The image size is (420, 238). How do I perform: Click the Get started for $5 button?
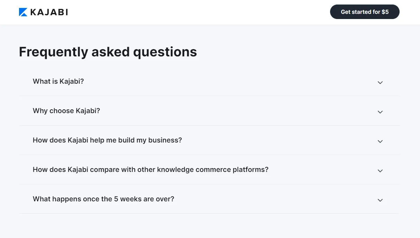tap(365, 12)
